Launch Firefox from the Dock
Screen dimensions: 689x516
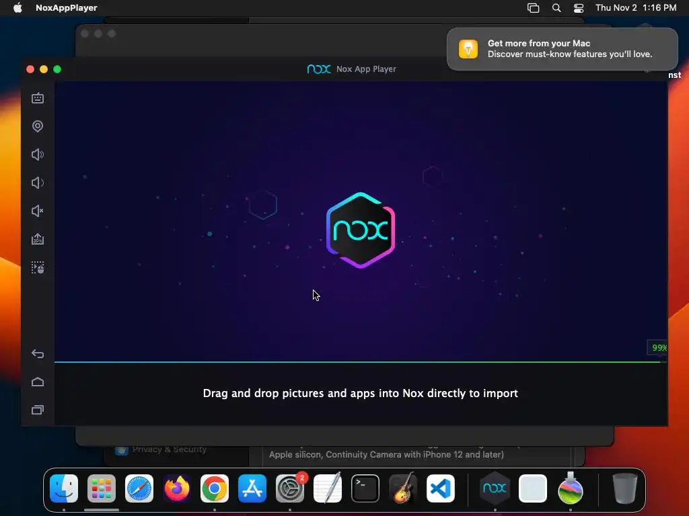coord(177,488)
